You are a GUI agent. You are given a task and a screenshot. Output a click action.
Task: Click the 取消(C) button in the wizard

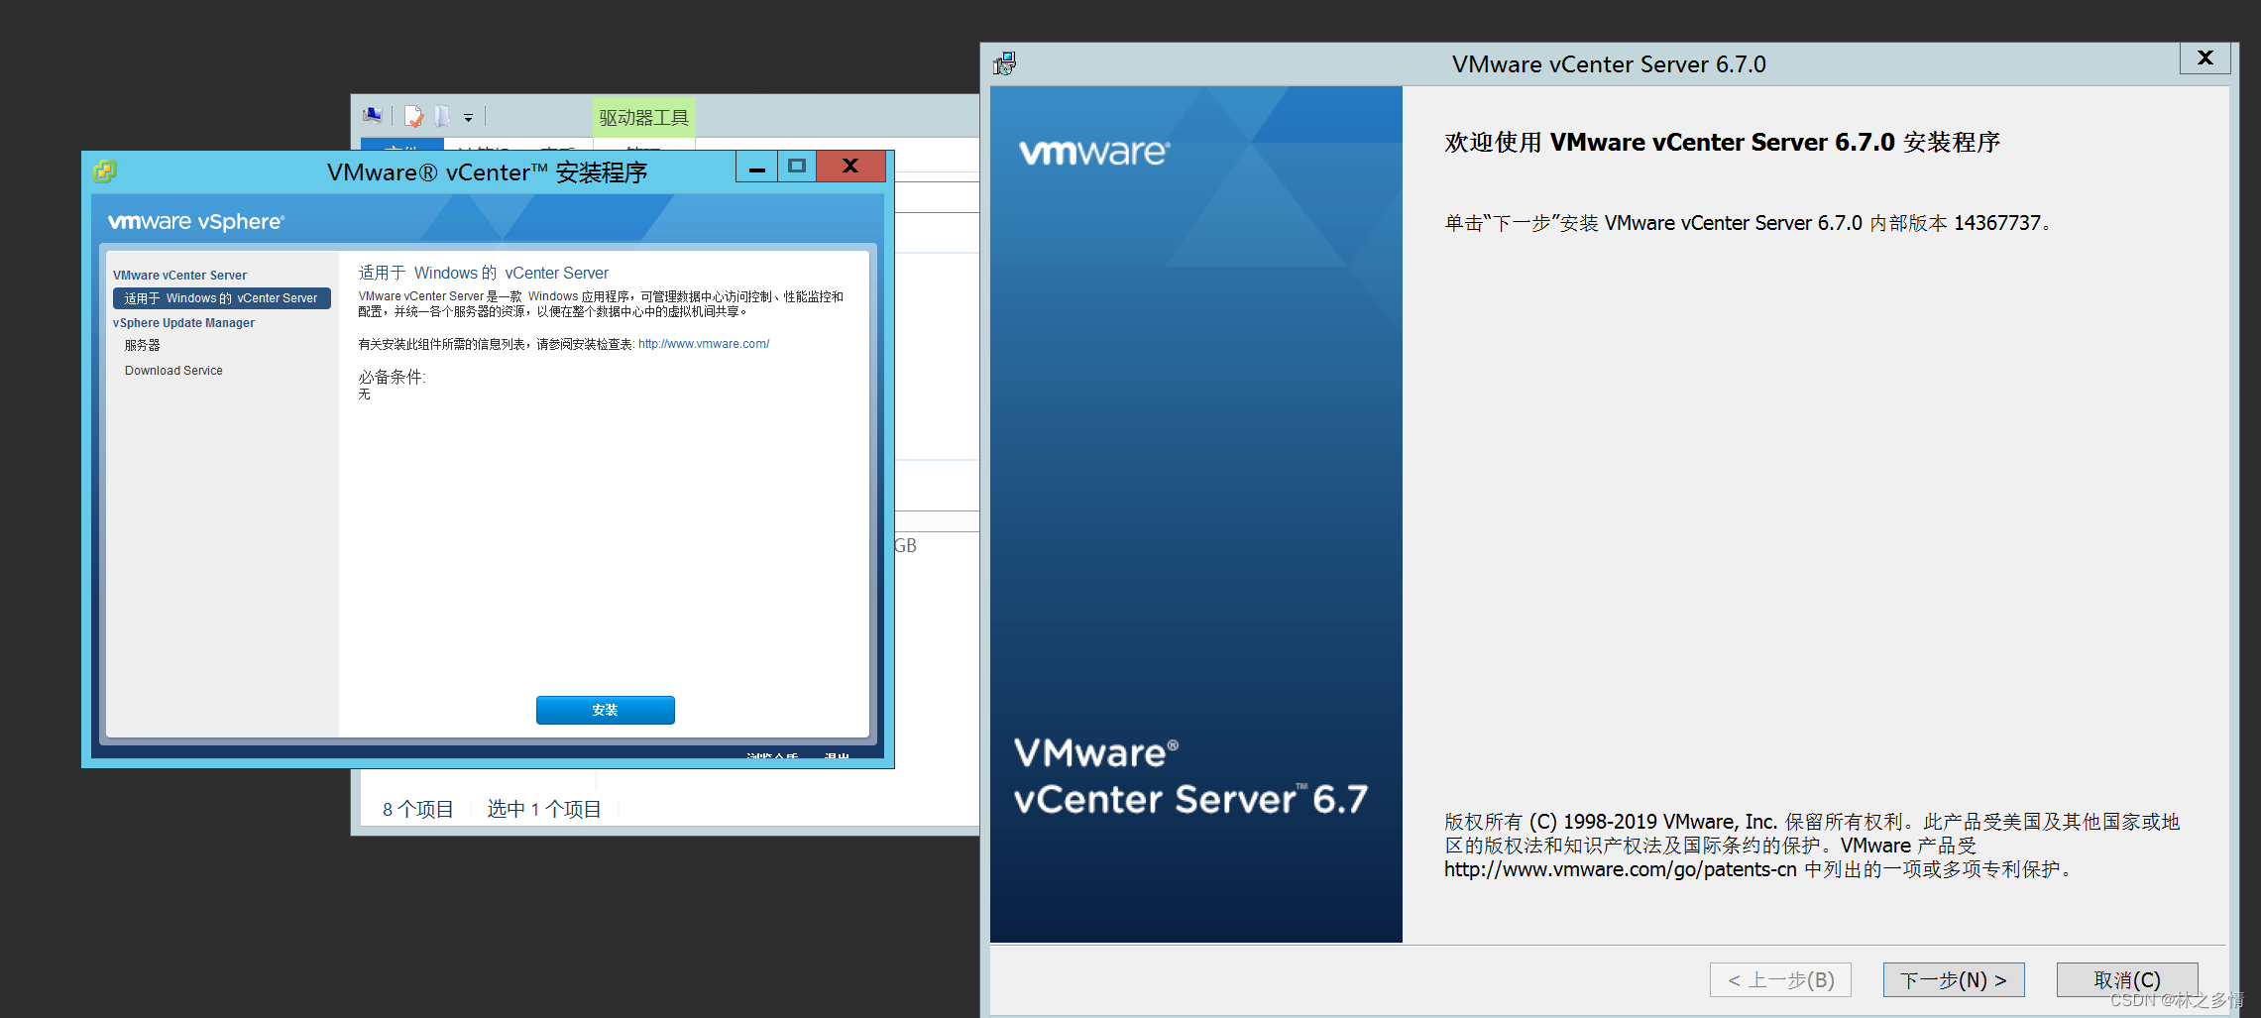[x=2126, y=979]
